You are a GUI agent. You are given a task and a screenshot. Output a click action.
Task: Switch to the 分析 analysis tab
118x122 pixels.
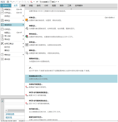coord(46,5)
